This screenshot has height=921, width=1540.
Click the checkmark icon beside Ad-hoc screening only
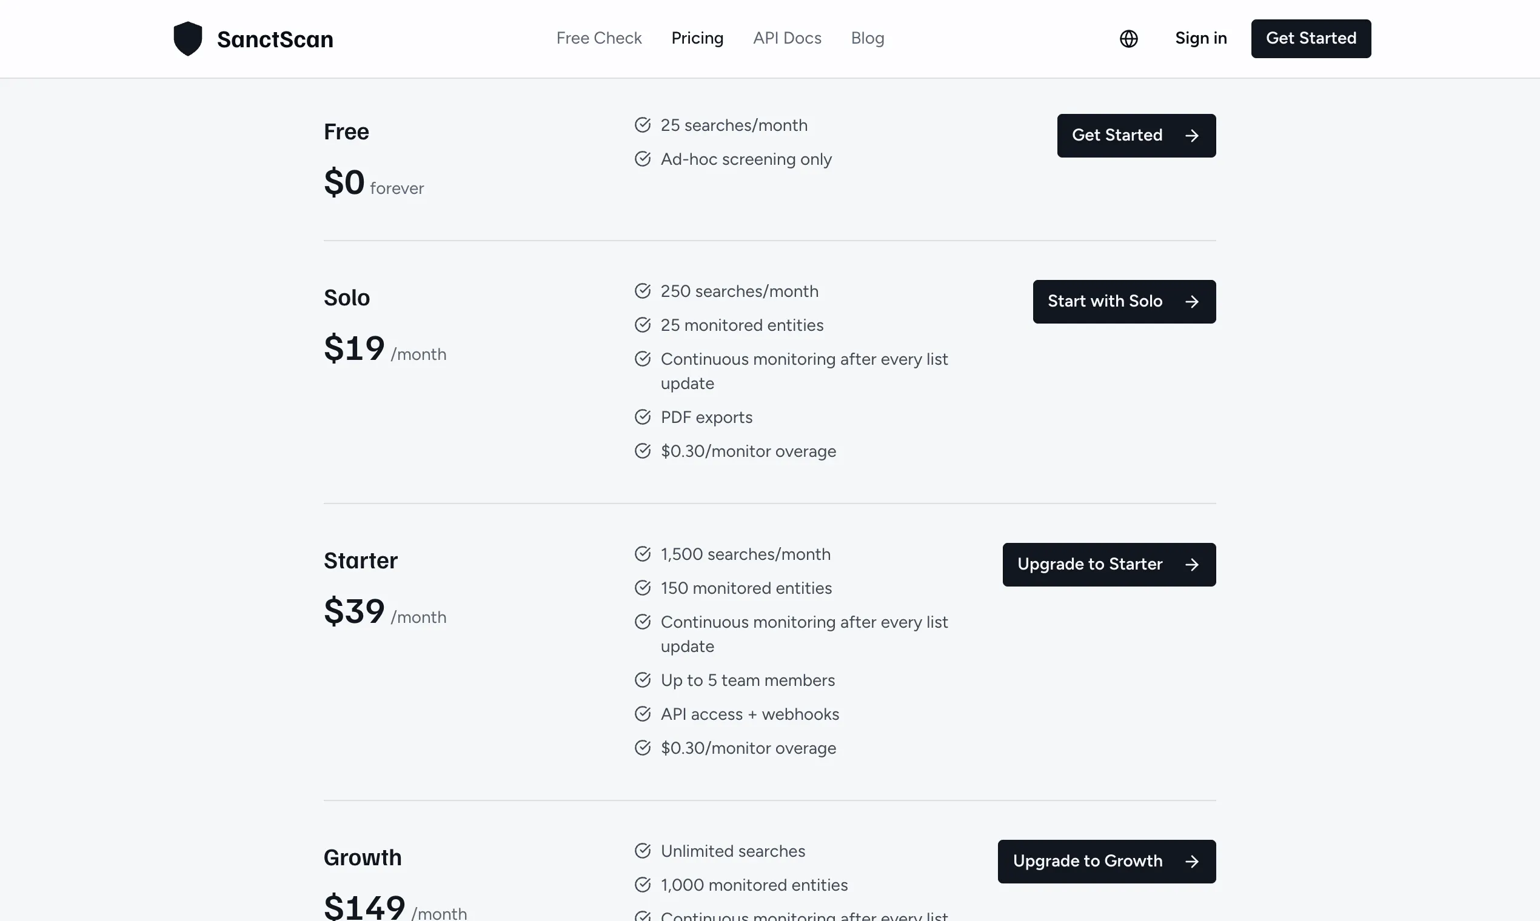coord(643,159)
